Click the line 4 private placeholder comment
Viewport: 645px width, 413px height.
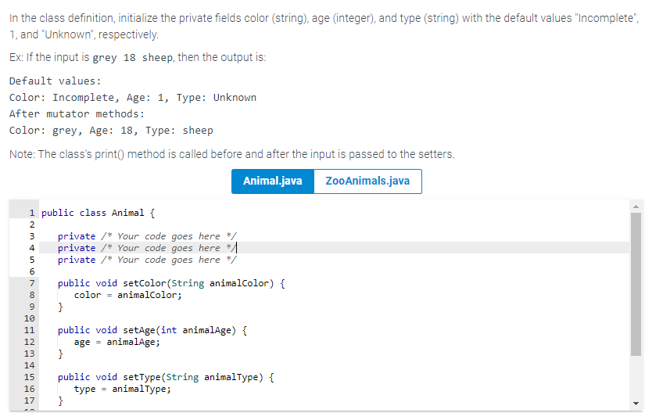pyautogui.click(x=169, y=248)
